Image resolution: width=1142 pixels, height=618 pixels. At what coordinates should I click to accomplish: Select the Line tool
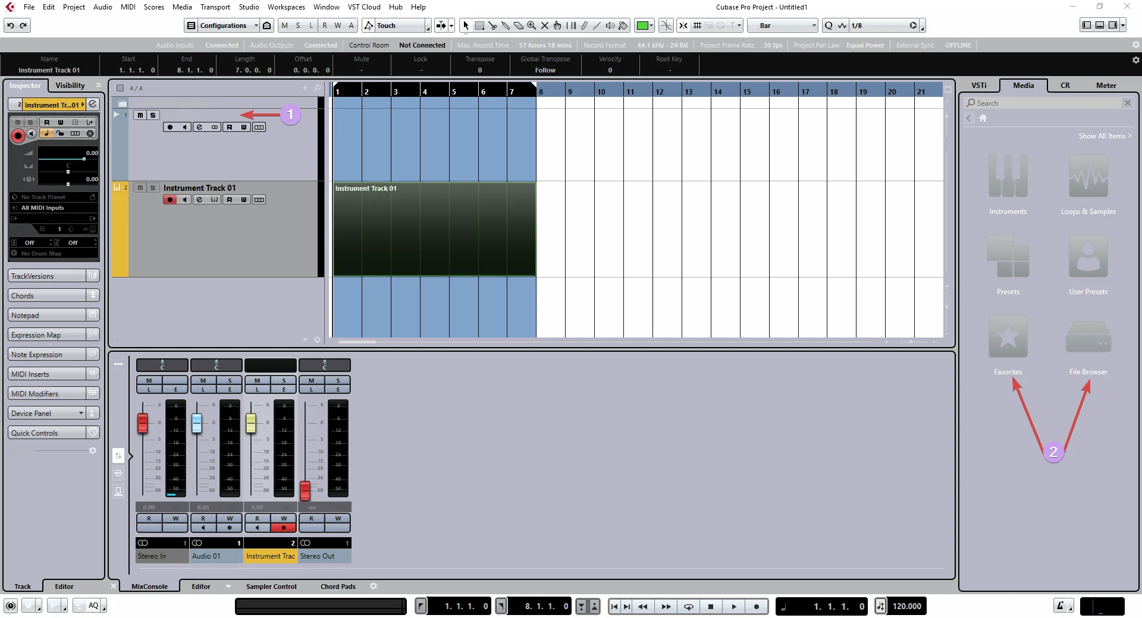click(x=597, y=26)
